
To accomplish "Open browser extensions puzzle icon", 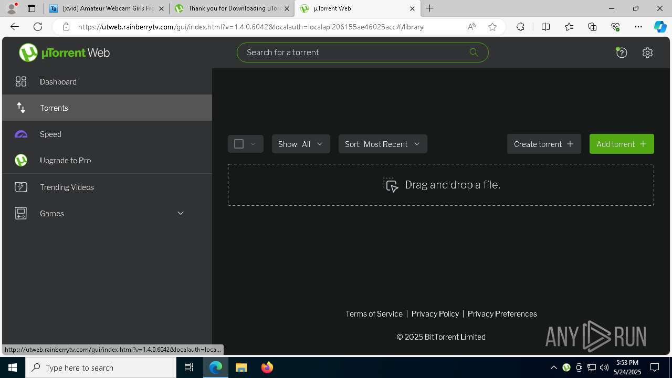I will pos(520,27).
